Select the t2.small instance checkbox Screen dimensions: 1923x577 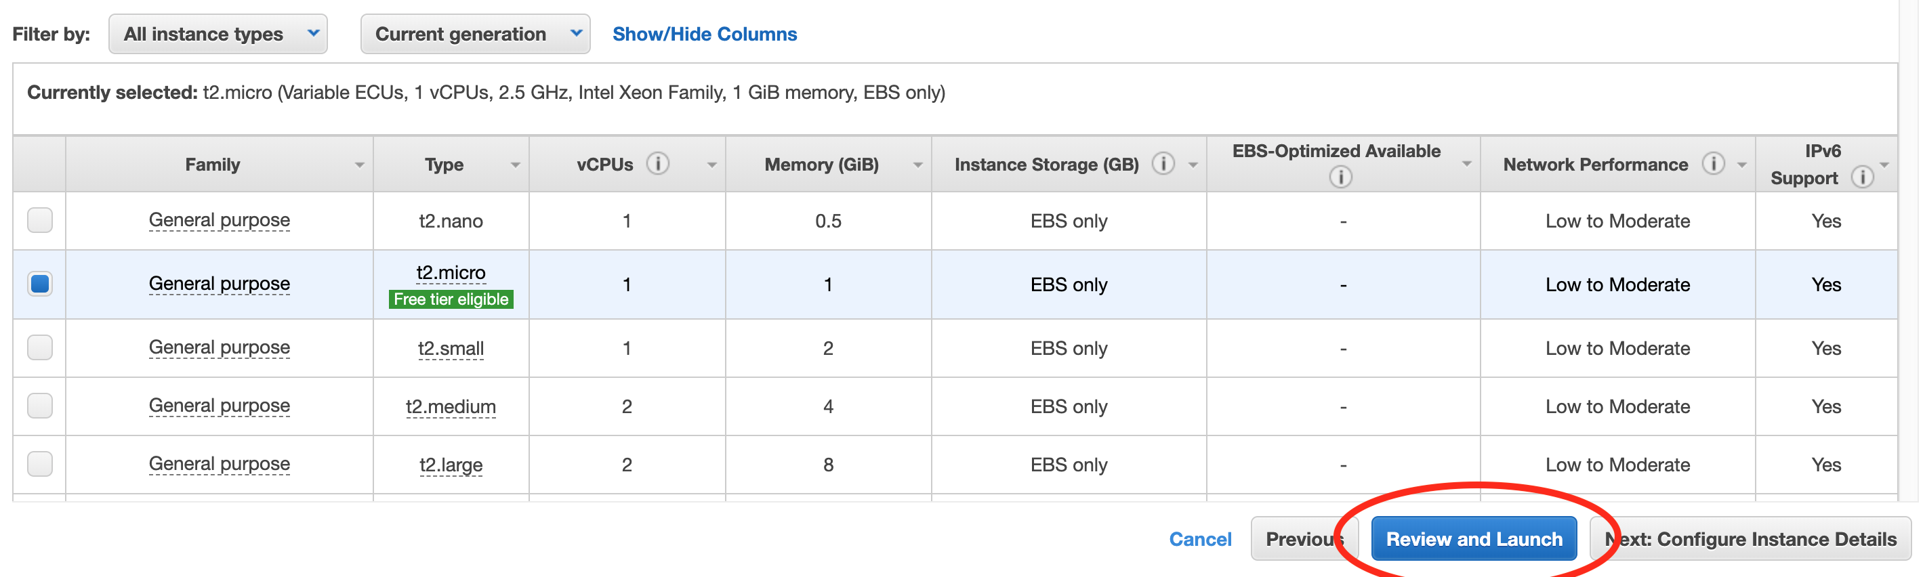click(39, 347)
